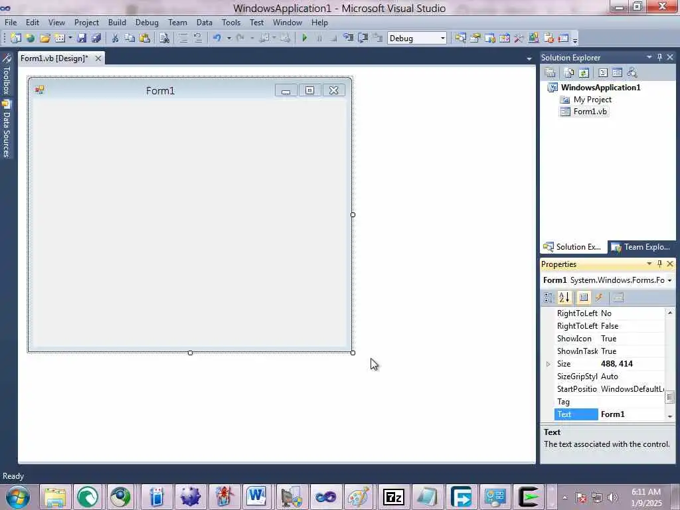Show Events with the lightning bolt icon
The image size is (680, 510).
(x=599, y=297)
